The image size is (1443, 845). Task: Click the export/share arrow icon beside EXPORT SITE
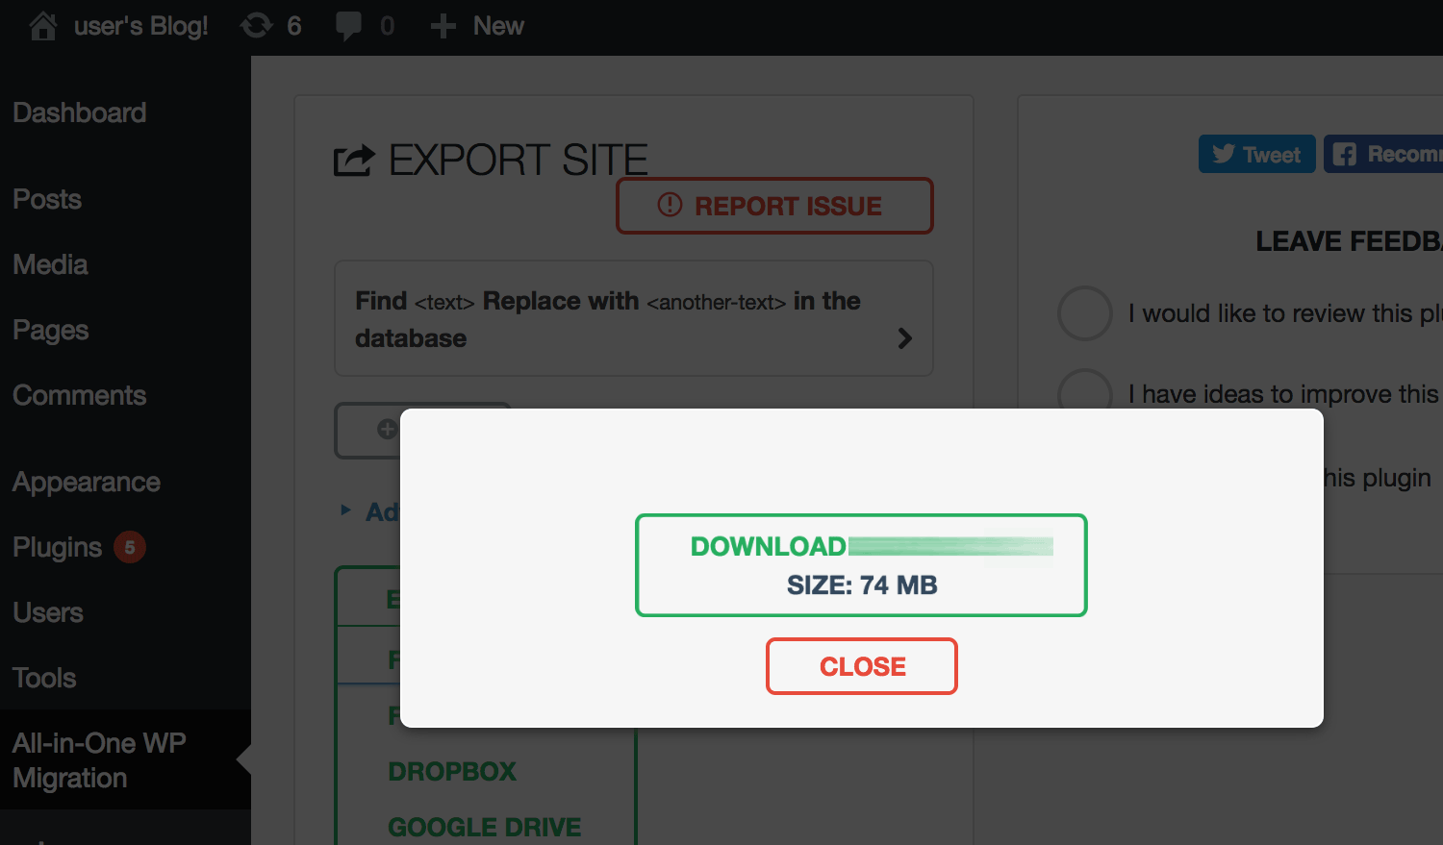pyautogui.click(x=353, y=159)
